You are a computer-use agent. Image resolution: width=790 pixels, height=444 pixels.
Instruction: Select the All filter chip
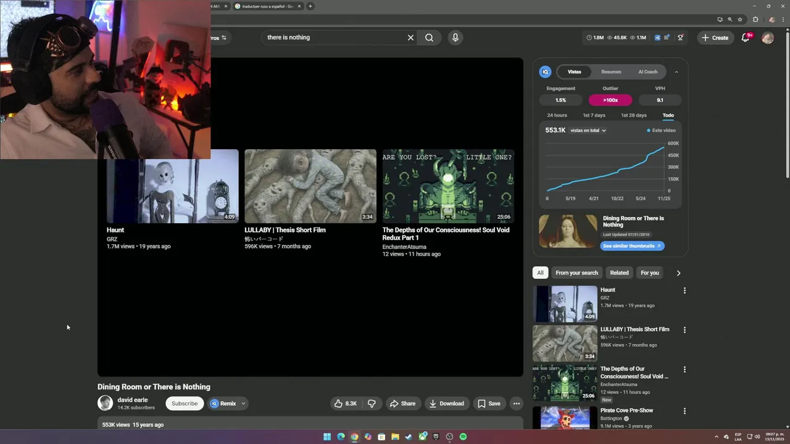[540, 273]
